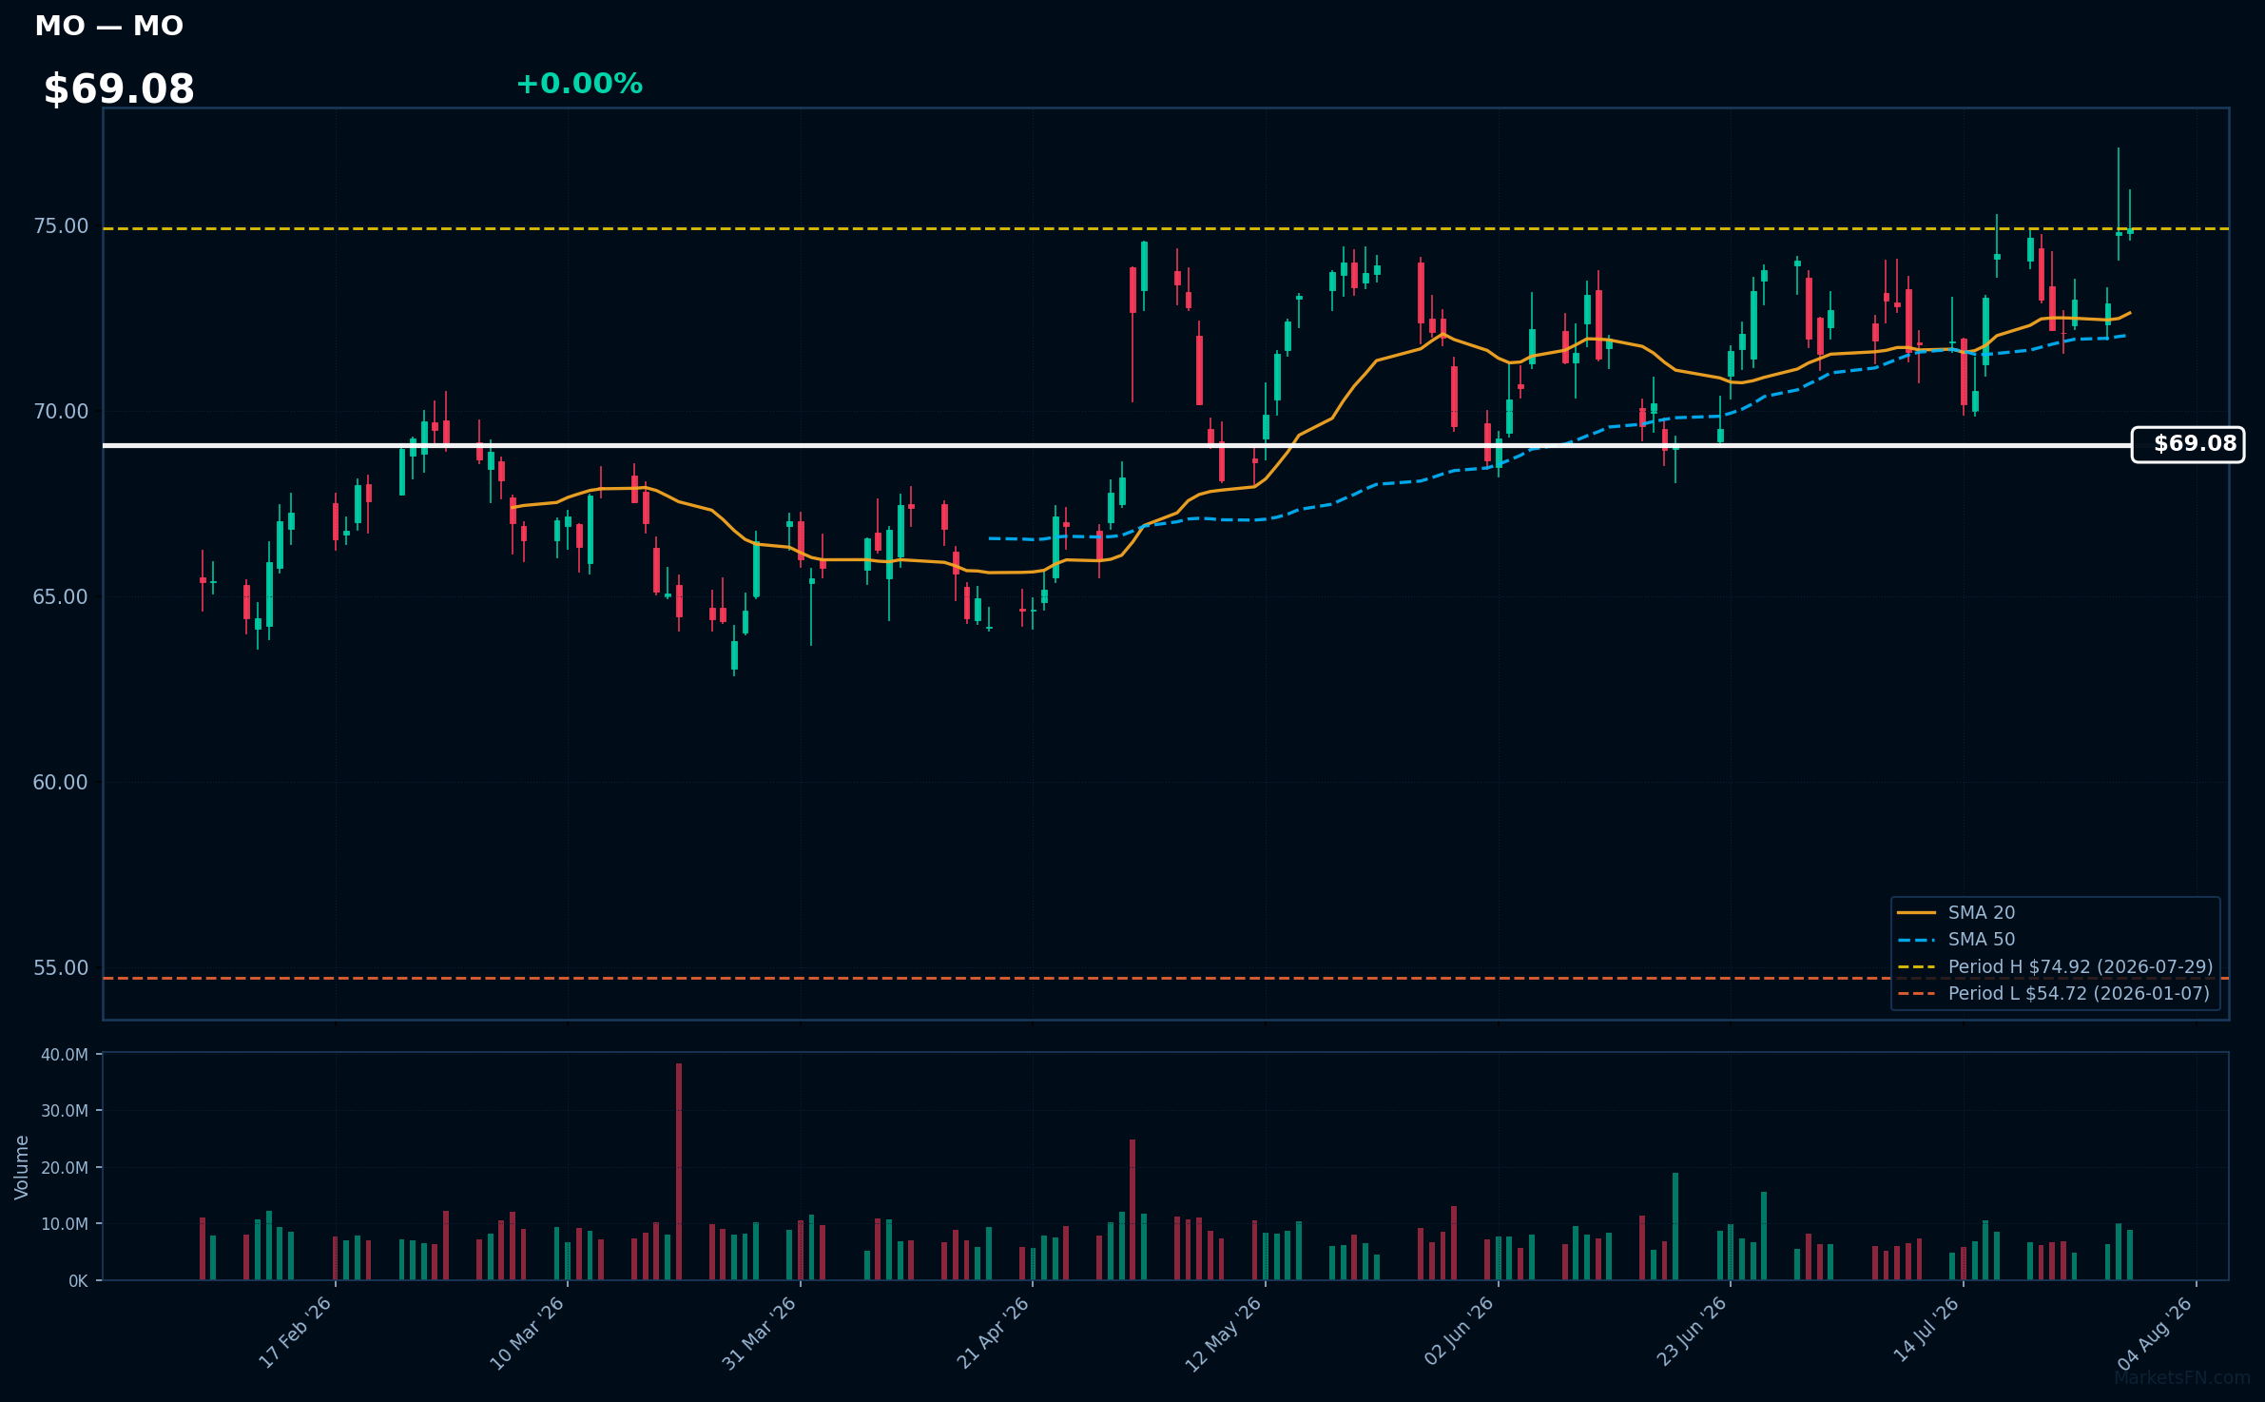2265x1402 pixels.
Task: Click the 10 Mar '26 date label
Action: coord(527,1333)
